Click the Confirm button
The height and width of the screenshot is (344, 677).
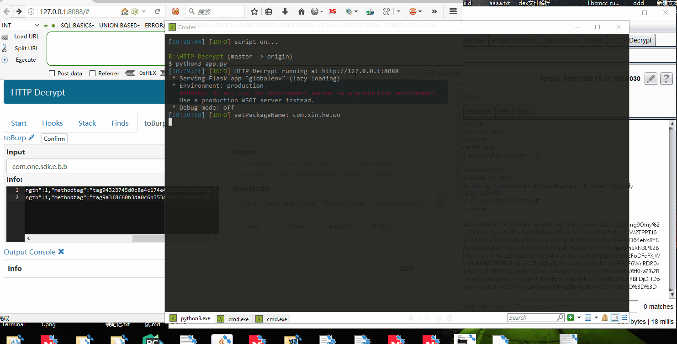54,138
